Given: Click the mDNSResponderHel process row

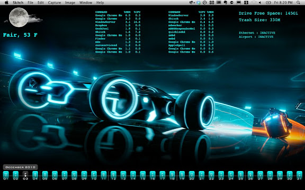Looking at the screenshot, I should [x=191, y=28].
